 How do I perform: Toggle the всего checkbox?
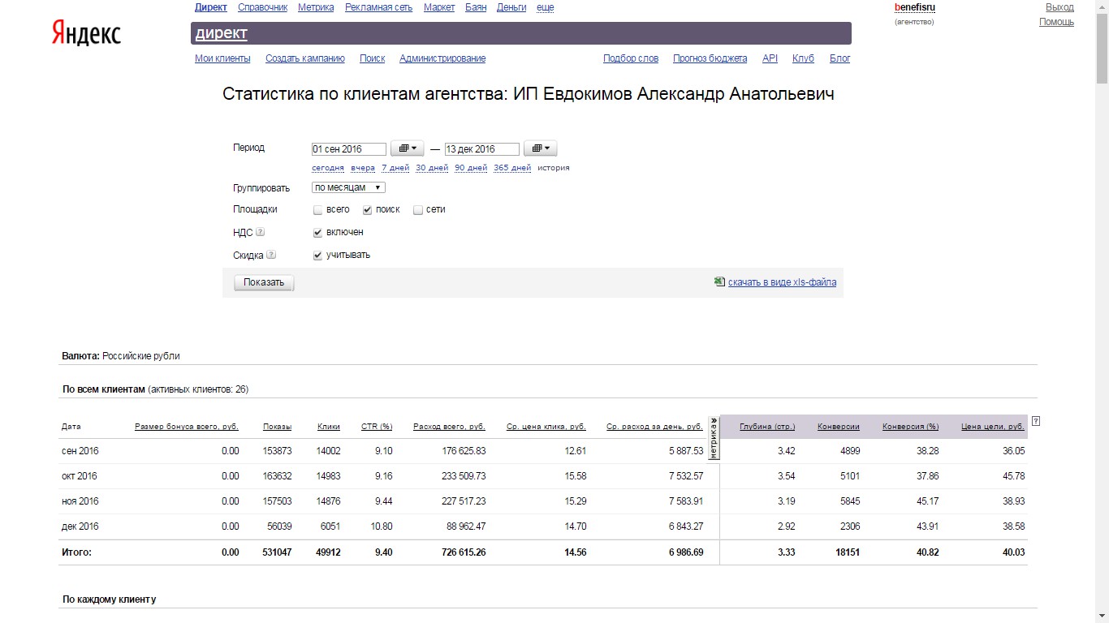click(318, 210)
